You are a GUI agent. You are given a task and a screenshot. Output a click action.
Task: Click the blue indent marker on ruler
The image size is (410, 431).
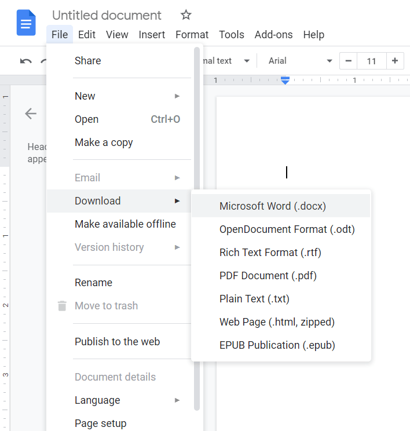click(x=285, y=81)
